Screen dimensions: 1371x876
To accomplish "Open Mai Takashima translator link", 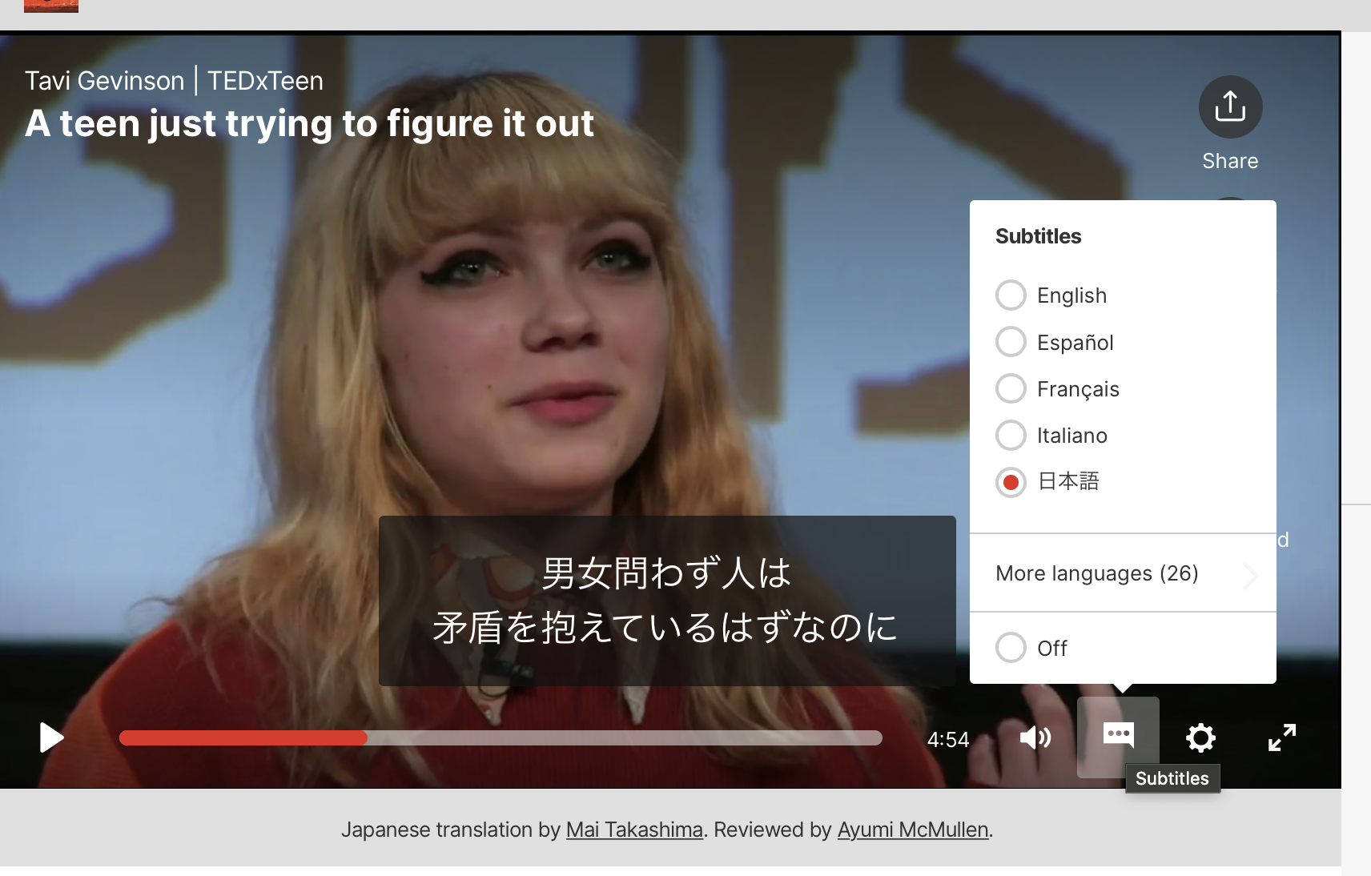I will [634, 830].
